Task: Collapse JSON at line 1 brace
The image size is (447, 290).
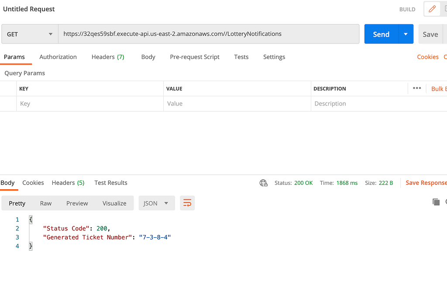Action: 31,219
